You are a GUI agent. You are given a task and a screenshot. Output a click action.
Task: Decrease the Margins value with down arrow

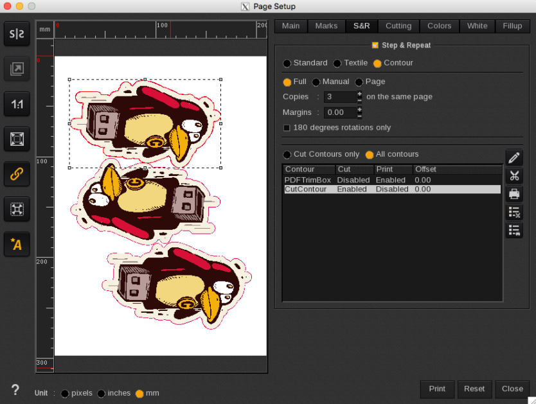tap(359, 116)
